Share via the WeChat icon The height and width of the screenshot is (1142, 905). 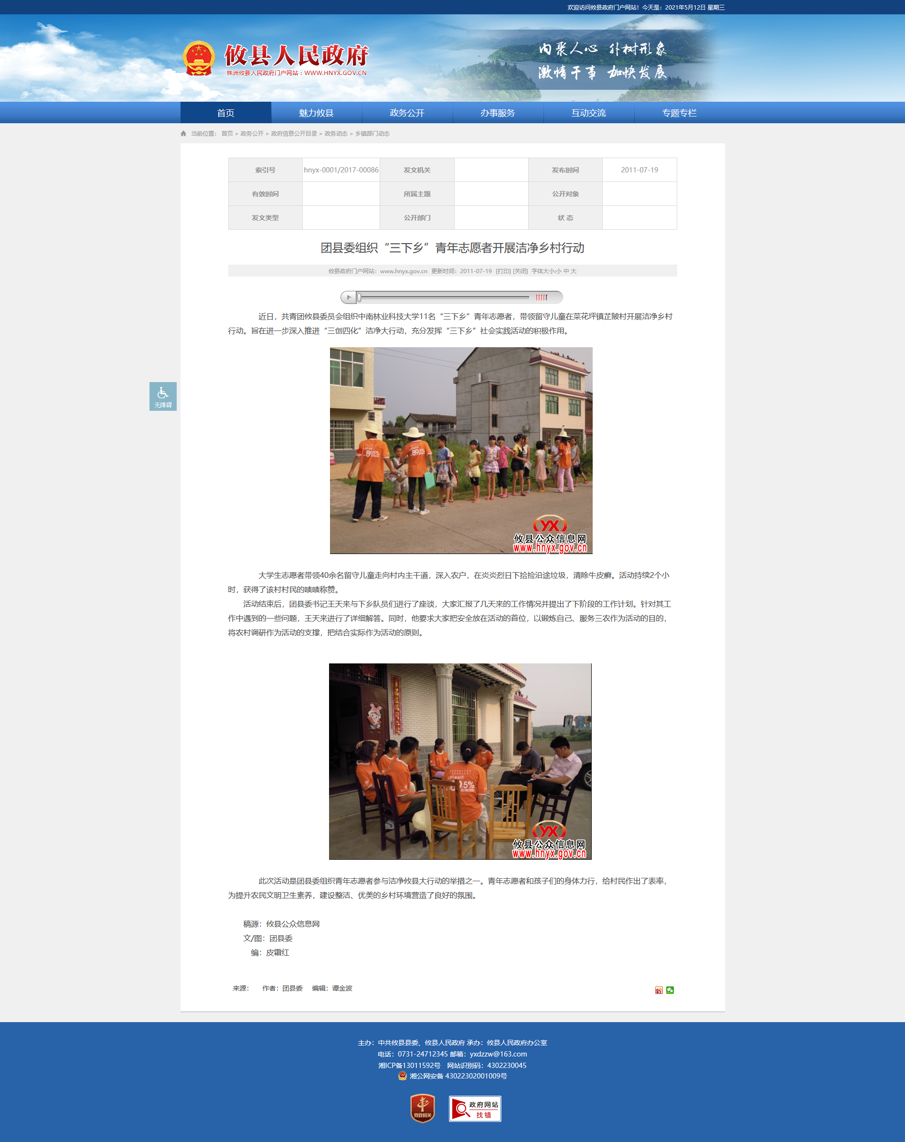(670, 990)
